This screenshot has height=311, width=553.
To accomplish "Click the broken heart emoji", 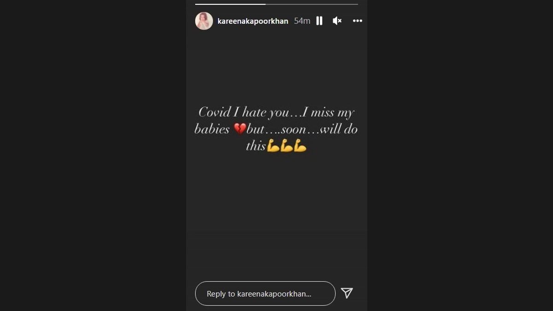I will [x=240, y=129].
